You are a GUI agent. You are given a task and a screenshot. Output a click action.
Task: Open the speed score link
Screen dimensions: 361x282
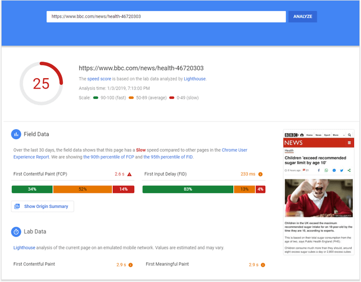[99, 79]
